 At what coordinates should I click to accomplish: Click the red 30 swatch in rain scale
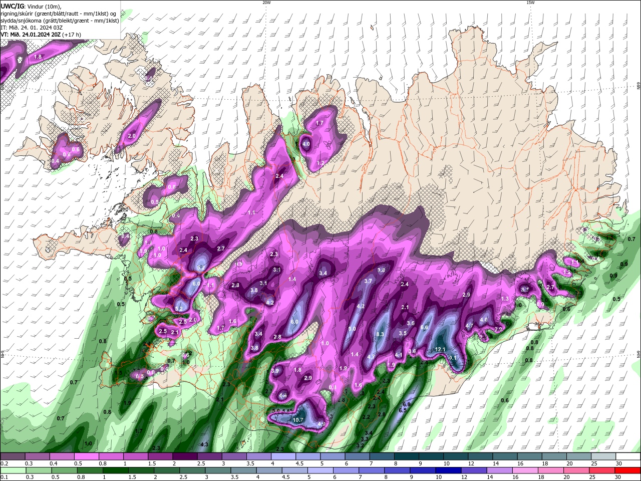click(x=627, y=470)
